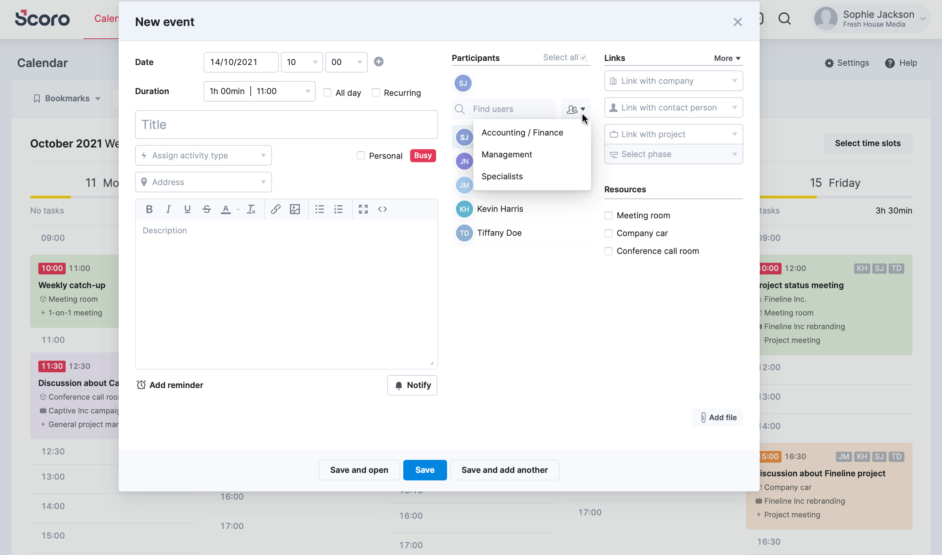
Task: Click the JM participant avatar
Action: (x=464, y=185)
